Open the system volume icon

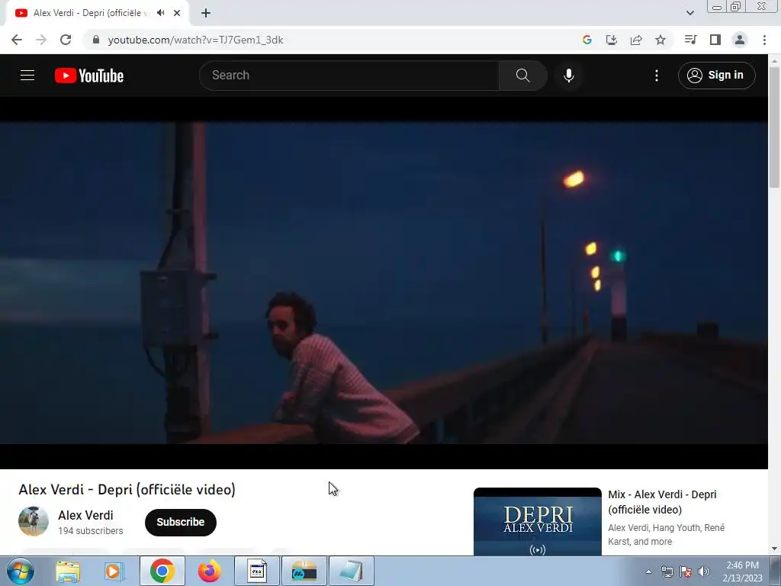click(x=704, y=572)
